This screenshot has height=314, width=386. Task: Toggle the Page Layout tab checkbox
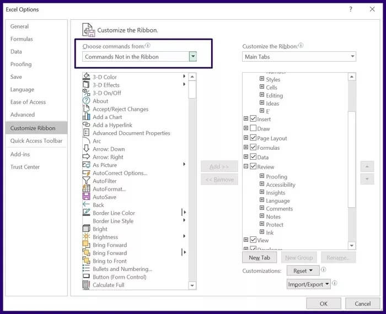click(x=253, y=138)
